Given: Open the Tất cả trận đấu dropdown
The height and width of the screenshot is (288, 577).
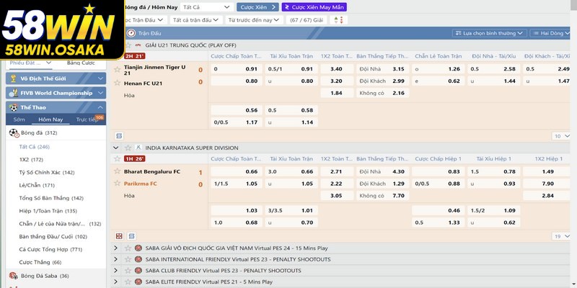Looking at the screenshot, I should (x=197, y=20).
